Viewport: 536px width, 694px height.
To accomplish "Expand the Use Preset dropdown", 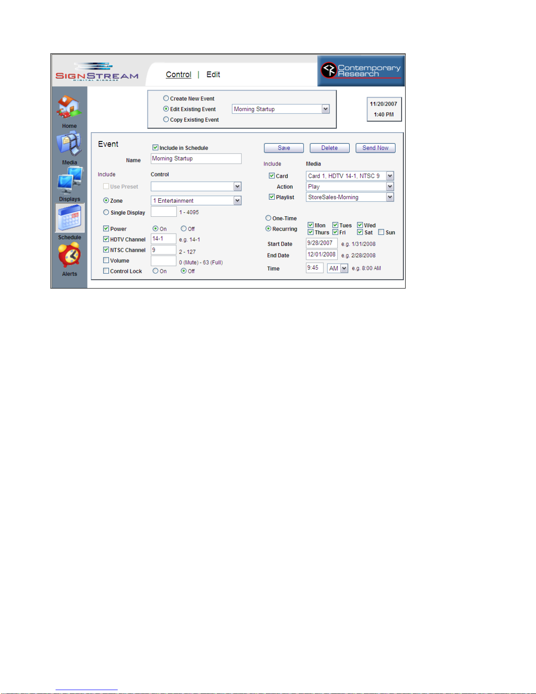I will tap(237, 187).
